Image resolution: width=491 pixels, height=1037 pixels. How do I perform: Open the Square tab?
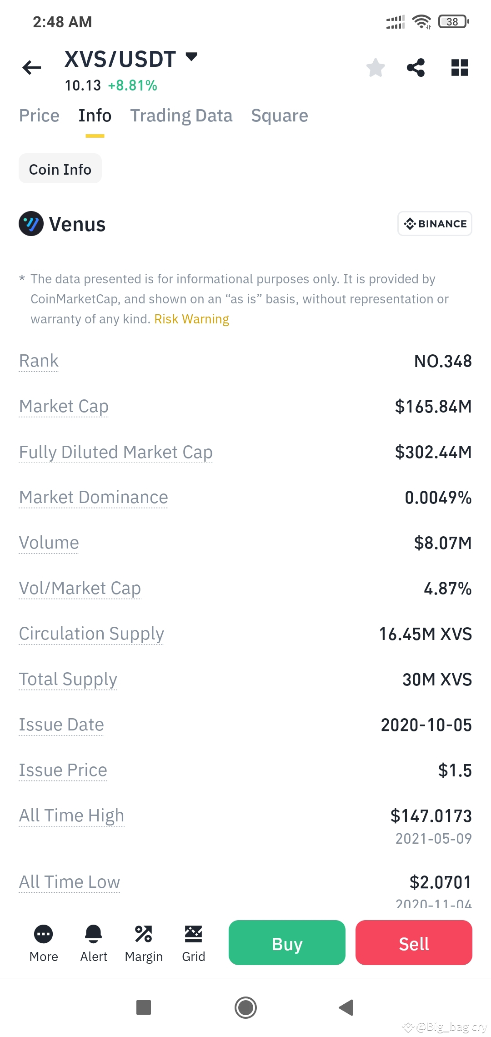pyautogui.click(x=279, y=116)
